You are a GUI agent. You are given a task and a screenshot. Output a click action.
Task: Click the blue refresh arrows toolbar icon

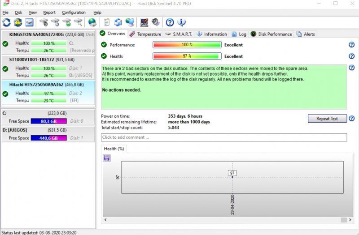click(6, 22)
